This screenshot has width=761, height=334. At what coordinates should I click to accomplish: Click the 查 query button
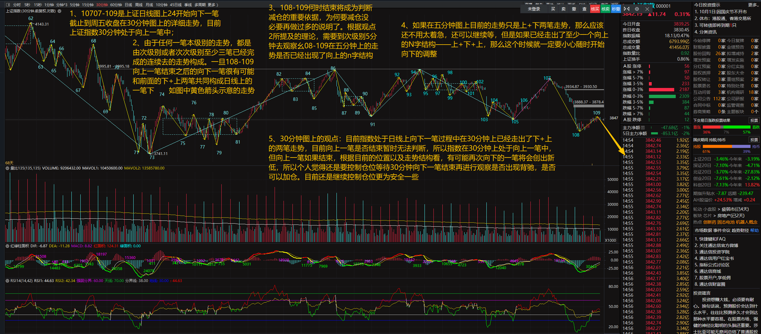click(584, 9)
